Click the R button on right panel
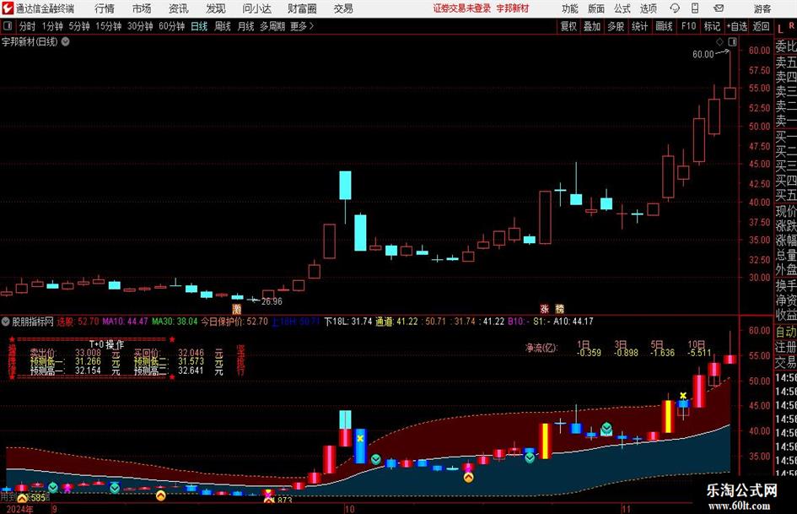 click(x=791, y=25)
